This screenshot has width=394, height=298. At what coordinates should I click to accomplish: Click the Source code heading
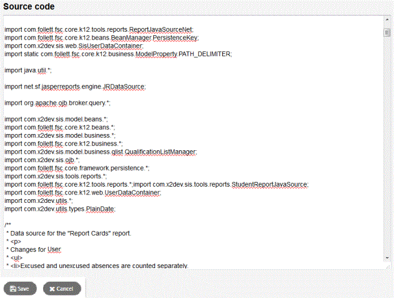29,7
